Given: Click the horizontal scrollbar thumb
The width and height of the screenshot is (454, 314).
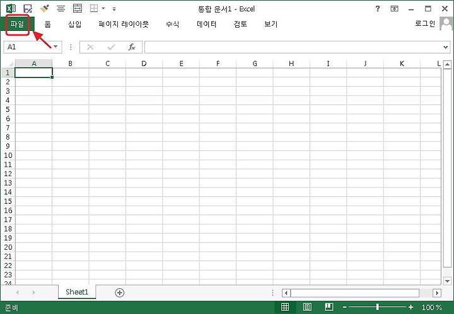Looking at the screenshot, I should [355, 293].
